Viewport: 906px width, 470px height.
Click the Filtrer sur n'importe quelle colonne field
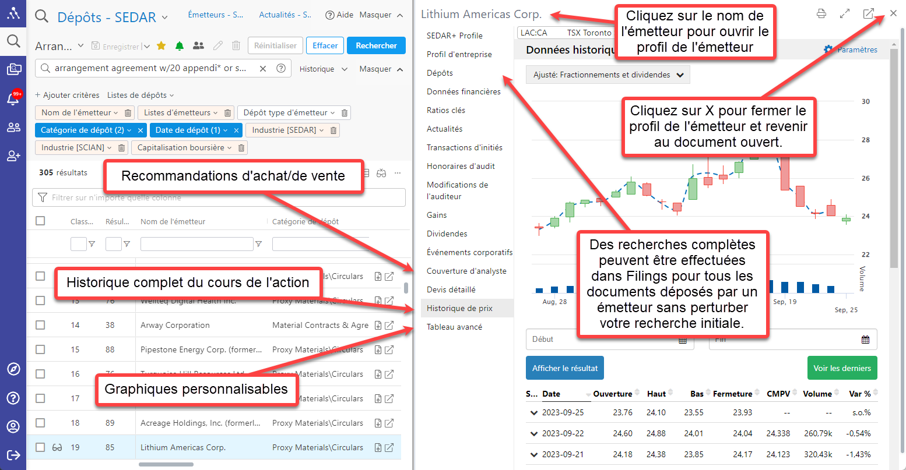219,197
